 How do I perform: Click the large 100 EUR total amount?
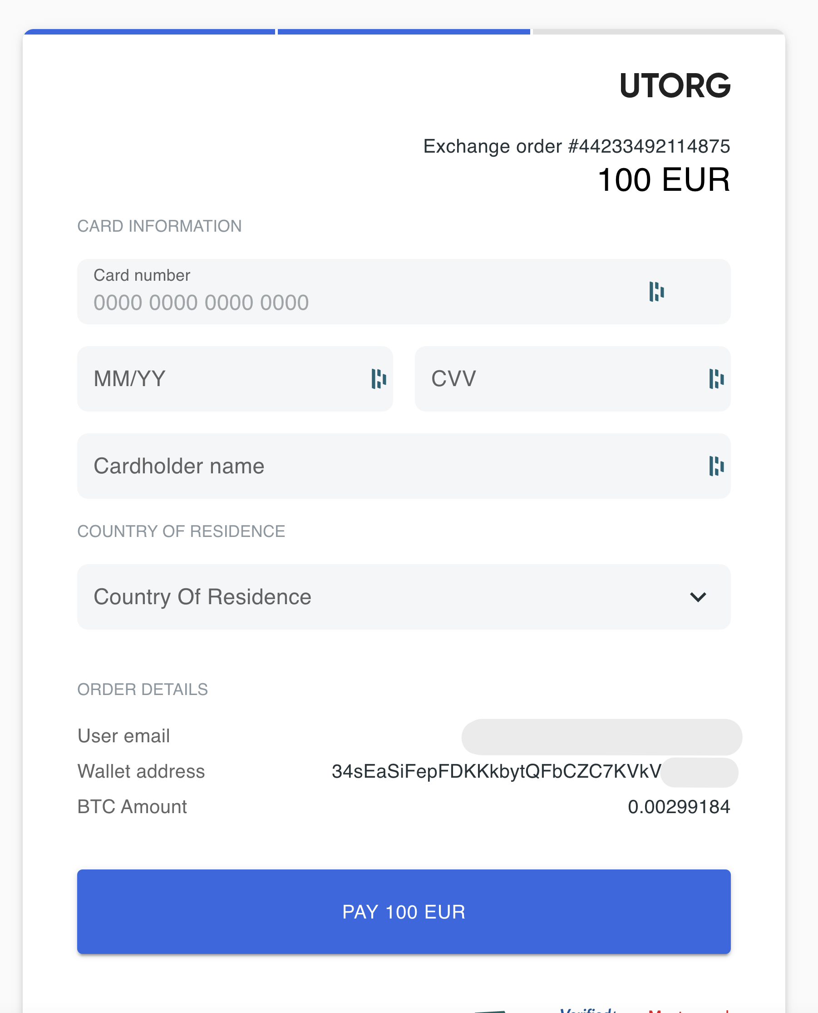(x=664, y=180)
